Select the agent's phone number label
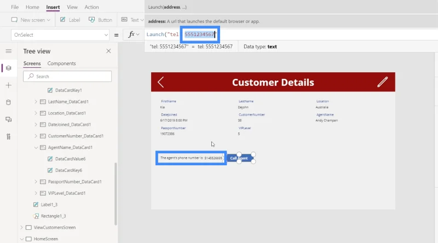Screen dimensions: 438x243 pos(191,158)
